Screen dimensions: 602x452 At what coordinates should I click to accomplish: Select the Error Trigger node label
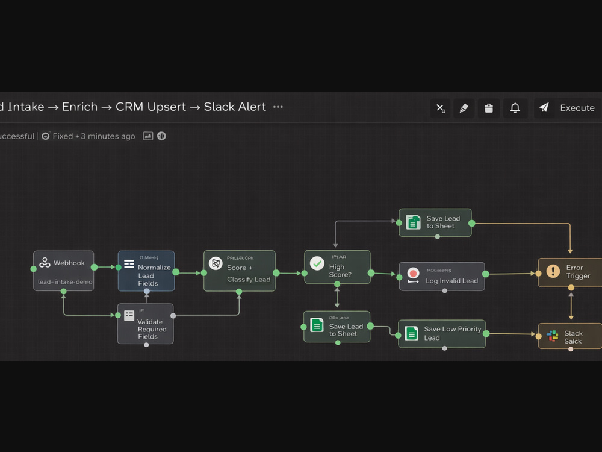coord(578,272)
